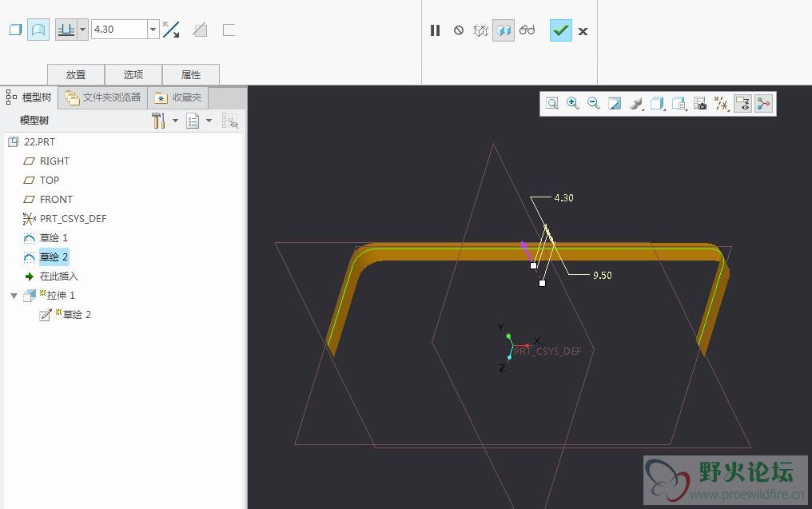Open the tree settings dropdown arrow
Viewport: 812px width, 509px height.
click(x=175, y=121)
